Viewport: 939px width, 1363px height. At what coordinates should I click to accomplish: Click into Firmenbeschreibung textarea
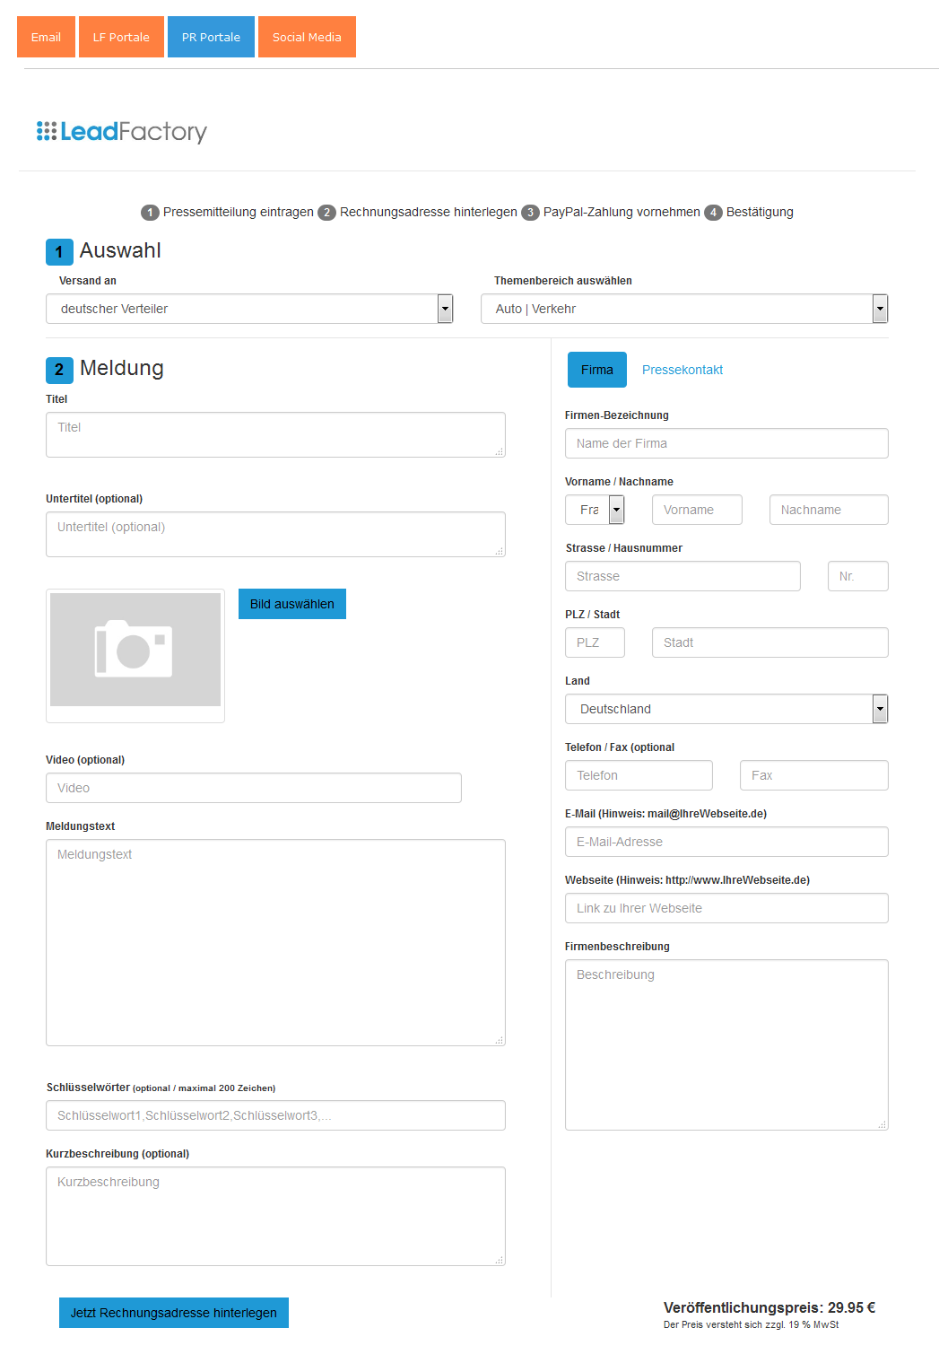(x=726, y=1045)
